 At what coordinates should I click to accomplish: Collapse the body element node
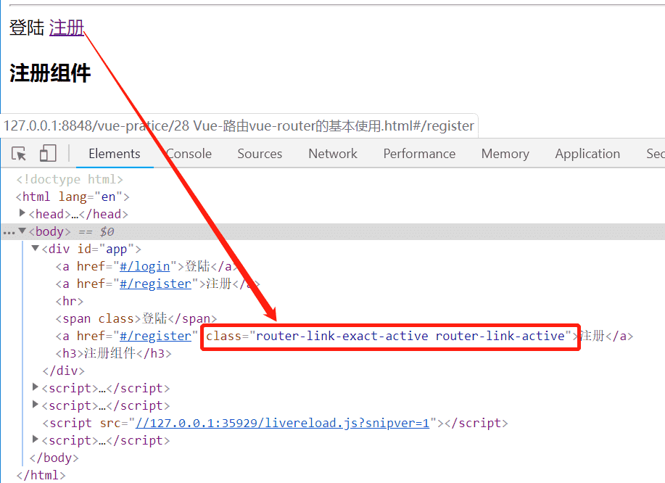click(x=22, y=231)
